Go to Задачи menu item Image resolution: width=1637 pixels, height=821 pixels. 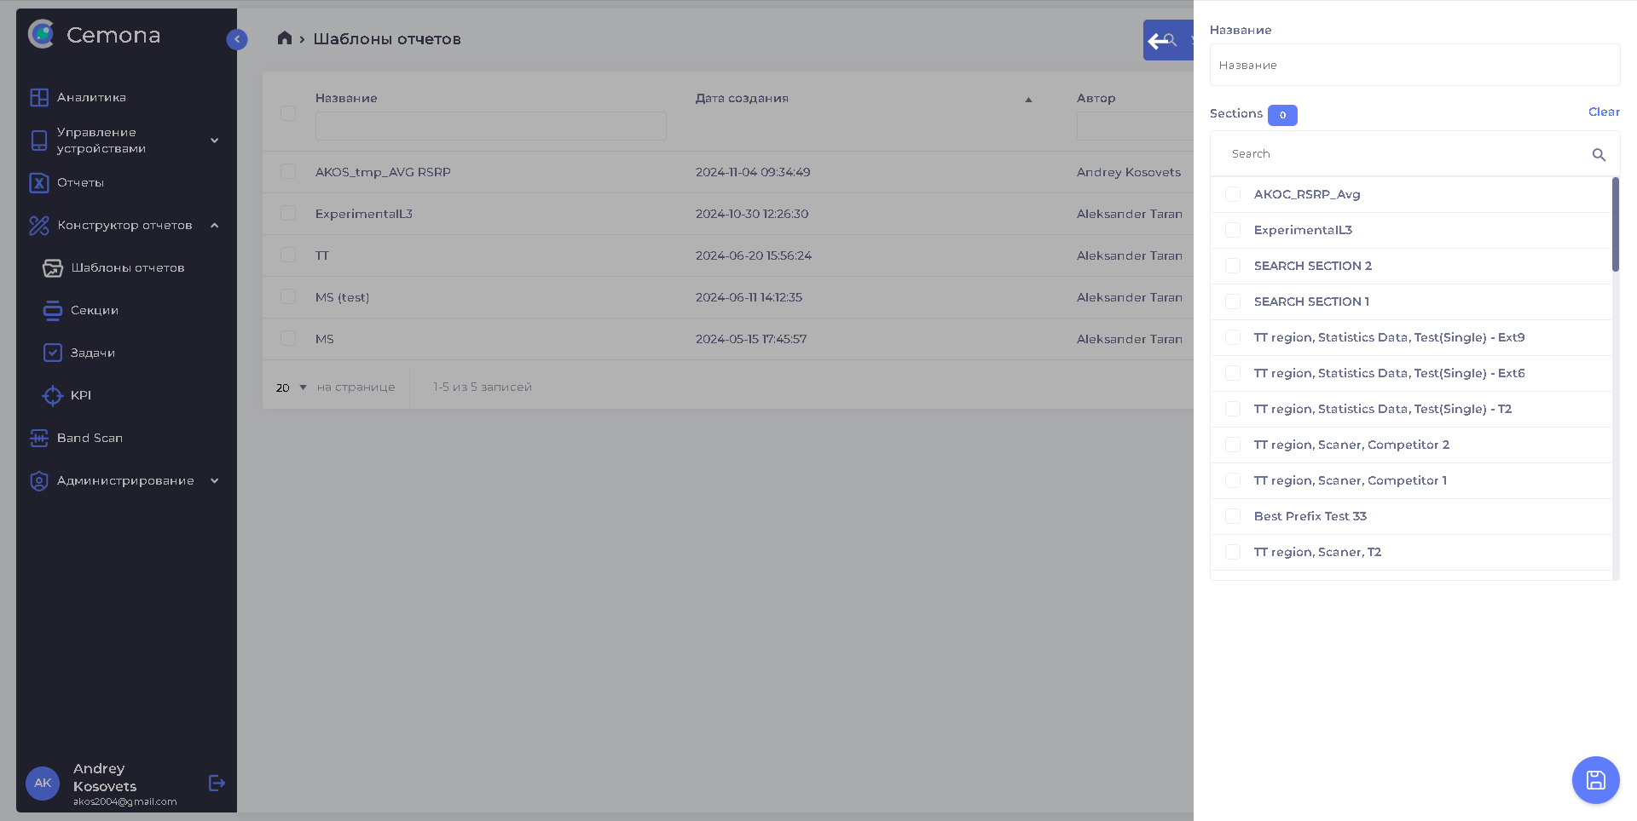pos(92,353)
